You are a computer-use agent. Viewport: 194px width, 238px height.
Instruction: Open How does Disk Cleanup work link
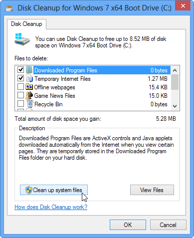pos(51,207)
